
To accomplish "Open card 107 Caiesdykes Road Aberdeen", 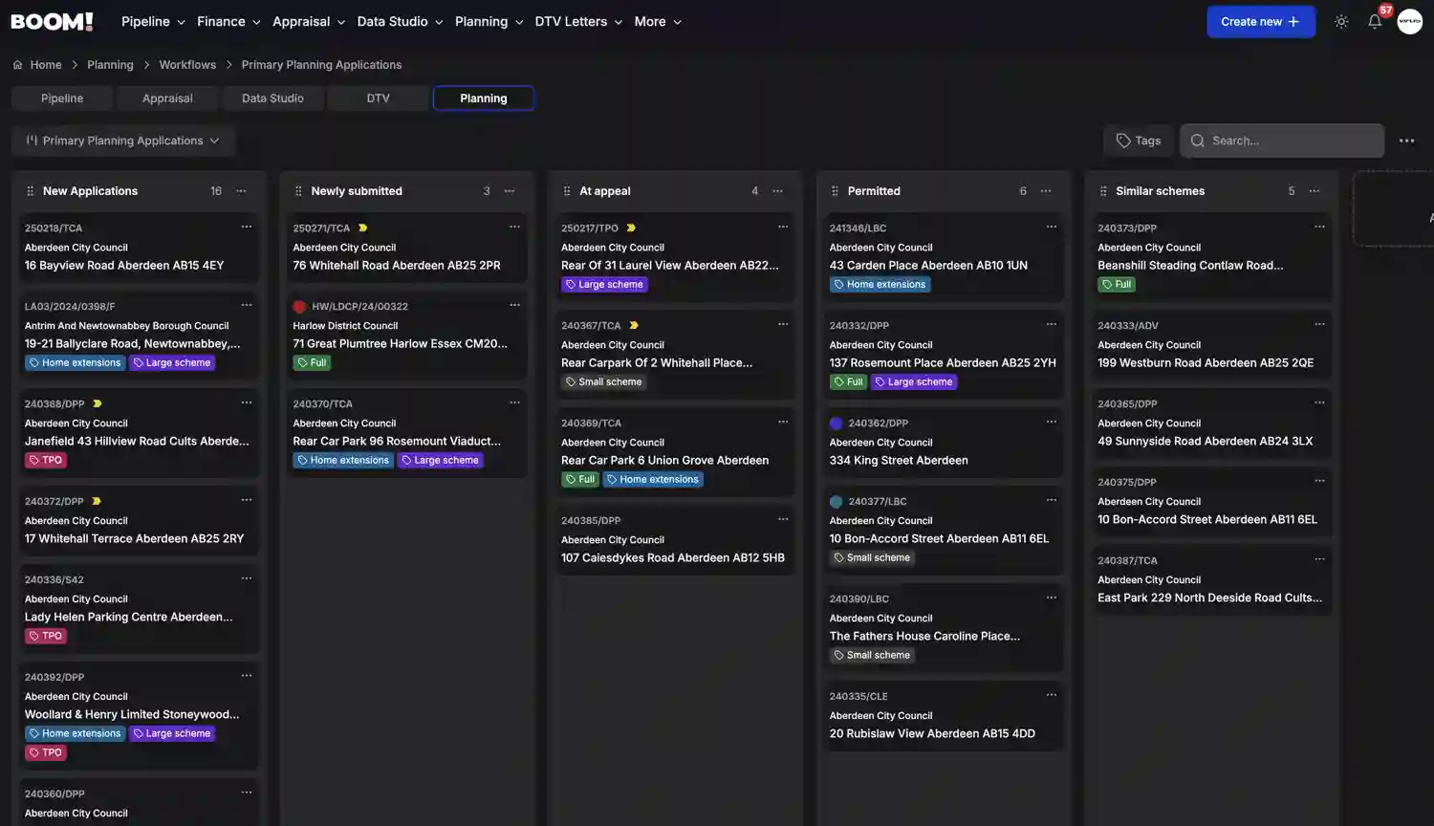I will coord(675,540).
